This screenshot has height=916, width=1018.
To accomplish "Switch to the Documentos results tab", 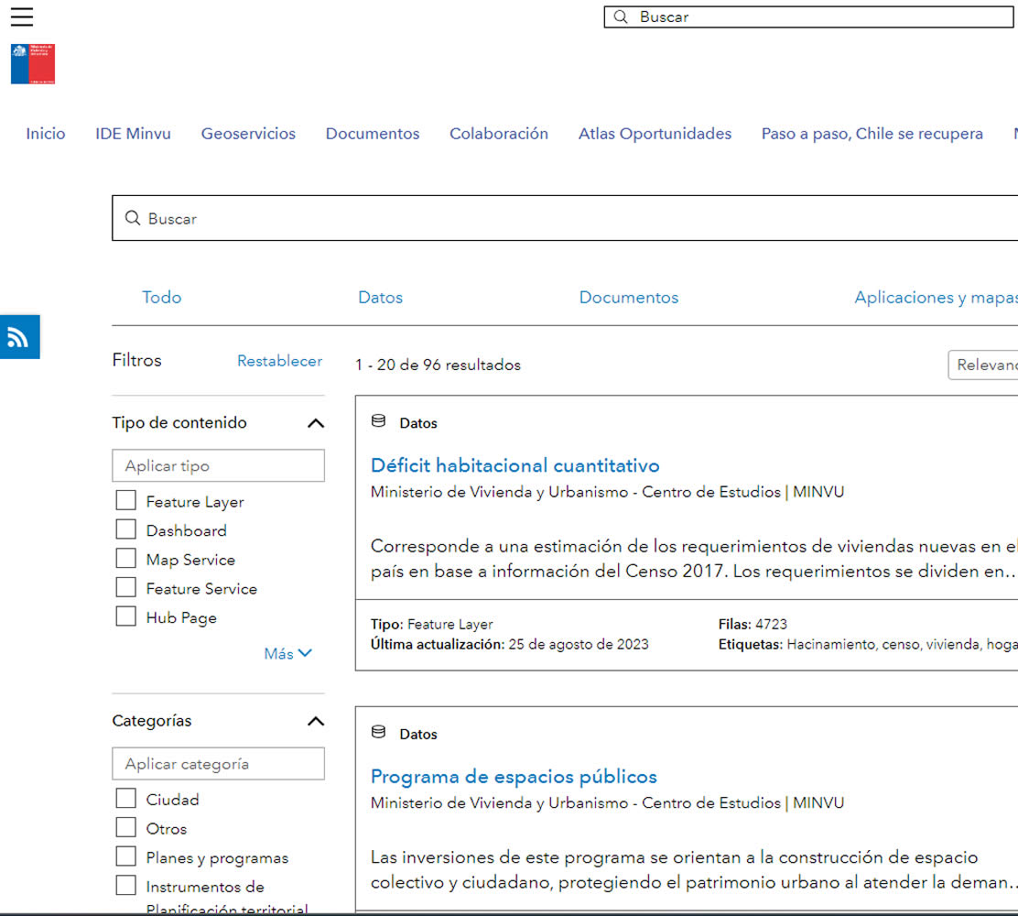I will [x=628, y=298].
